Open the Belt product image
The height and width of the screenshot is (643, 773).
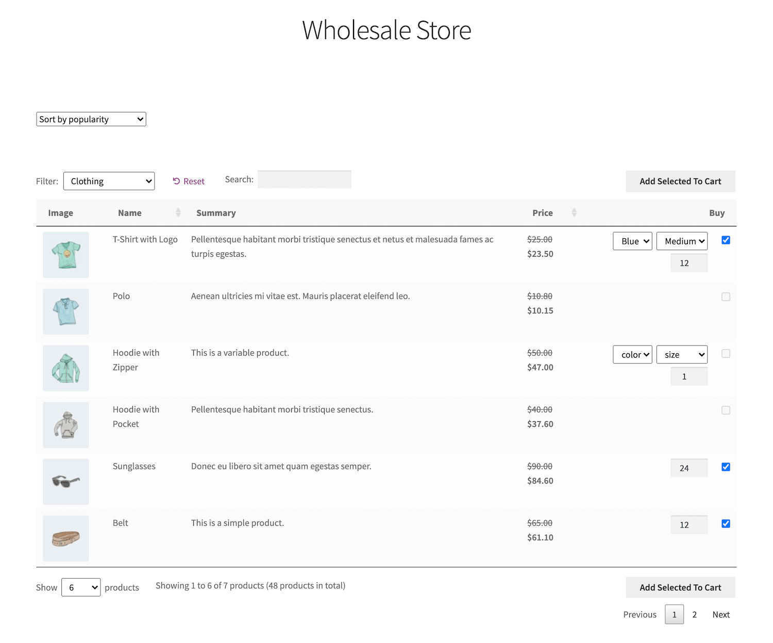(x=66, y=538)
